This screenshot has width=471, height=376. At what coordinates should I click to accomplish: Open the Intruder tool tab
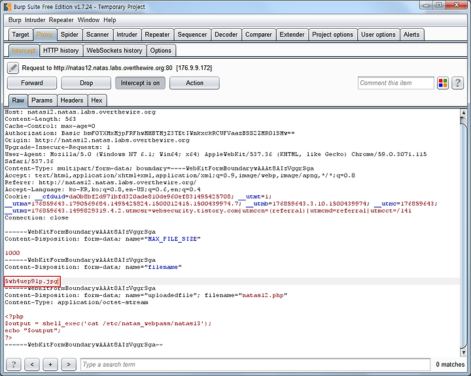pos(127,35)
